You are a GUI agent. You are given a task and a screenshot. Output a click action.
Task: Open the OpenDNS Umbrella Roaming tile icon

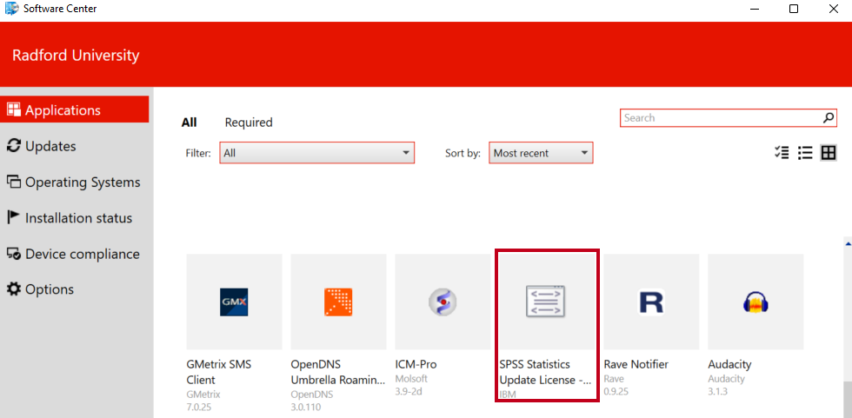pos(338,302)
